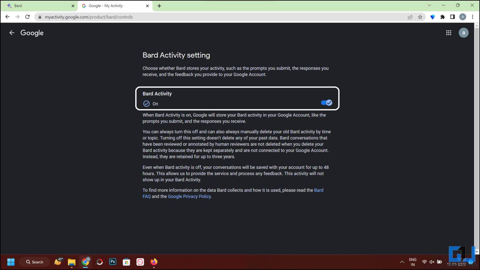Open Wi-Fi network settings in tray

(x=424, y=262)
